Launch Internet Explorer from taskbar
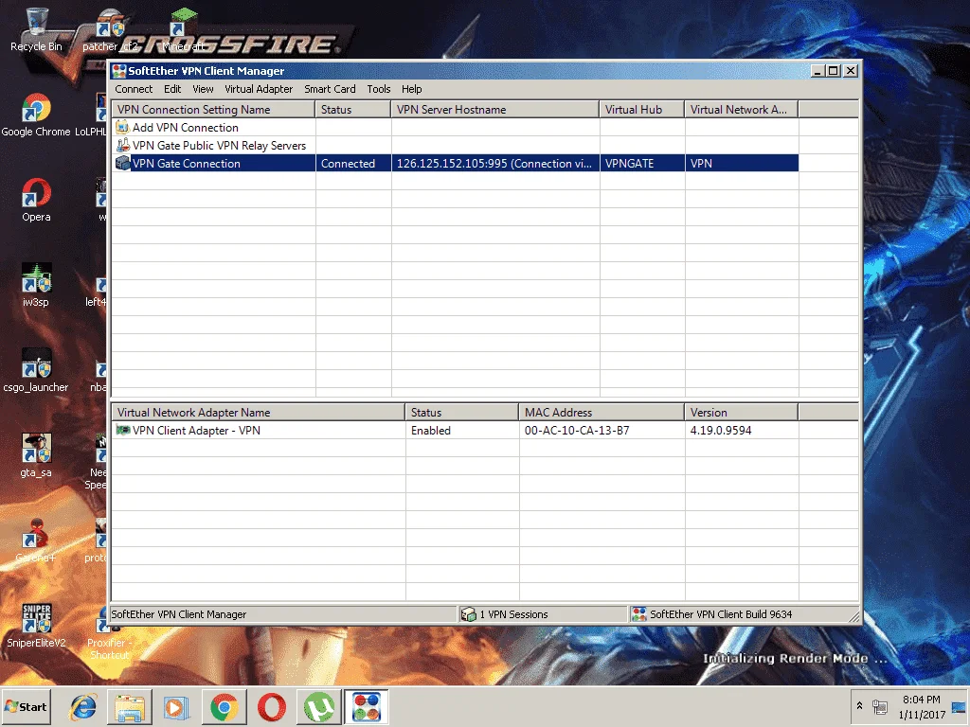 click(82, 707)
